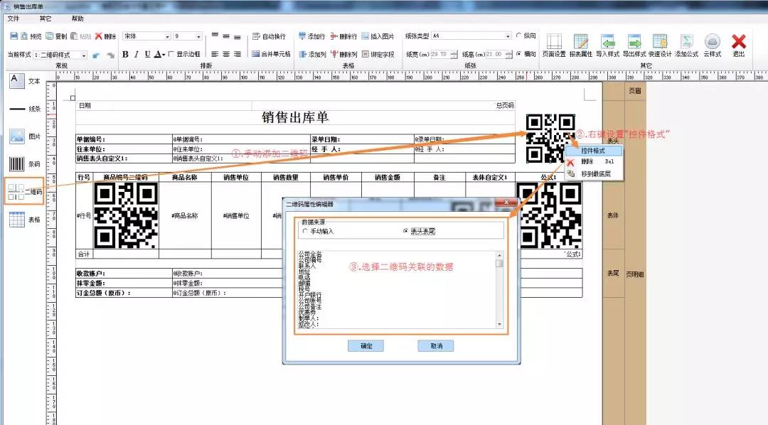The height and width of the screenshot is (425, 768).
Task: Click 导出样式 export style
Action: pos(634,45)
